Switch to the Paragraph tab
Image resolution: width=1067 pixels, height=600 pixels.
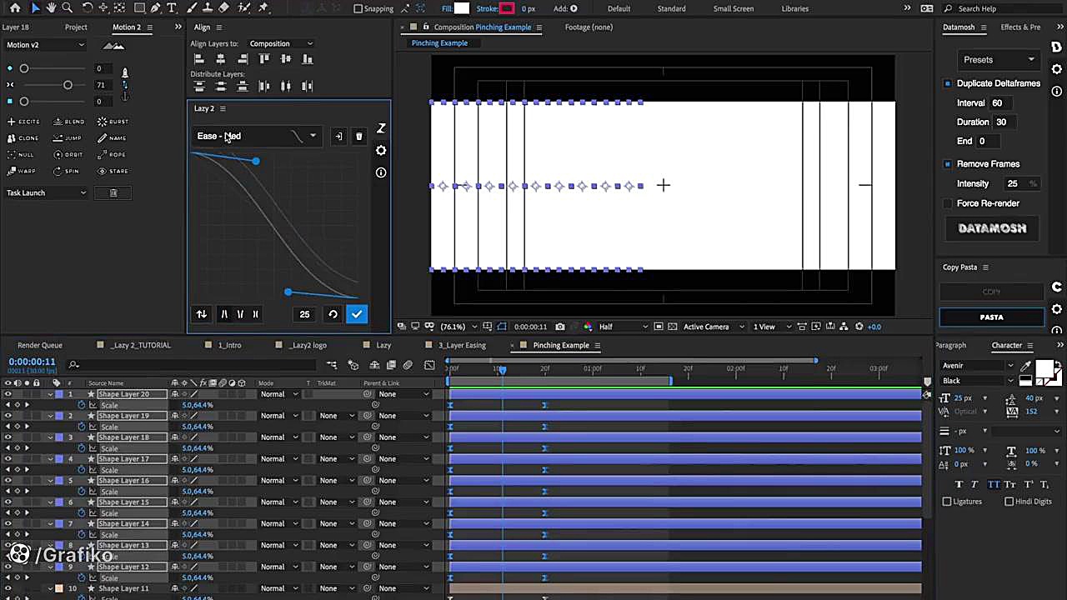point(950,345)
